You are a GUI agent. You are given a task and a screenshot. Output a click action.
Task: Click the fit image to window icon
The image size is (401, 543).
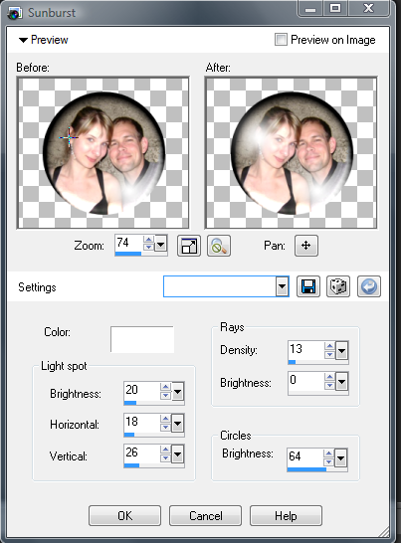188,246
